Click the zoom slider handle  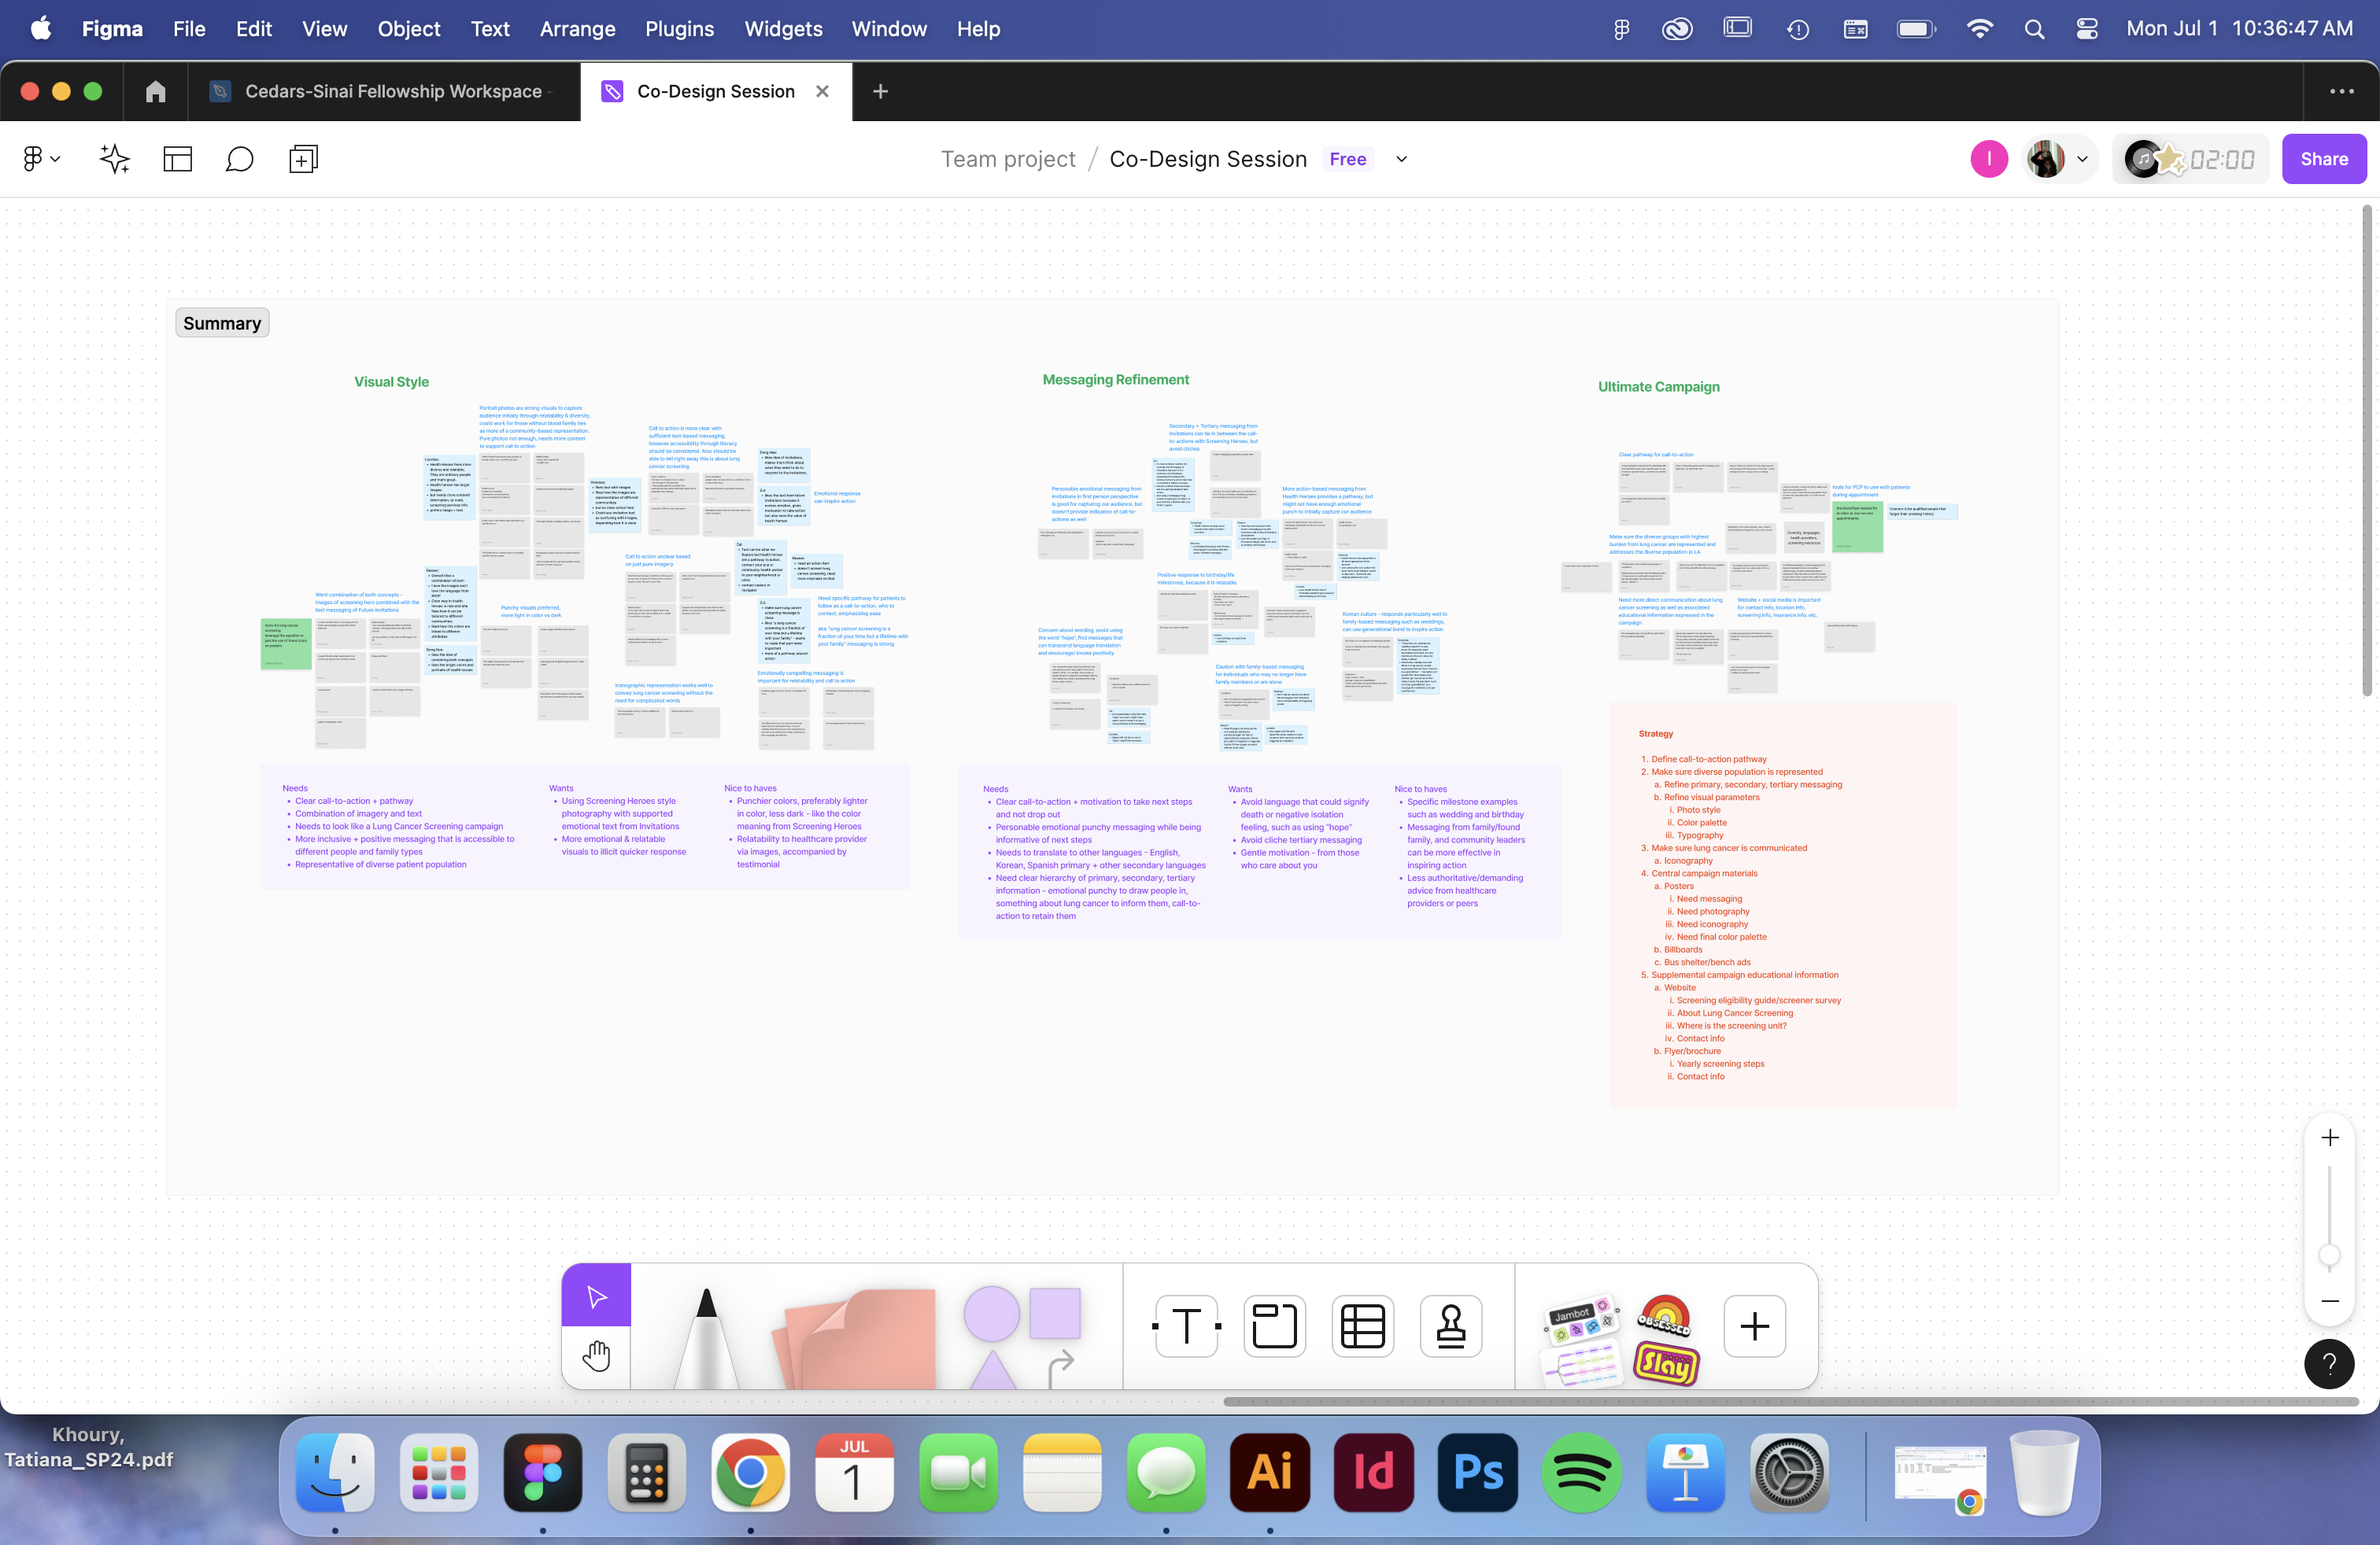[2329, 1256]
